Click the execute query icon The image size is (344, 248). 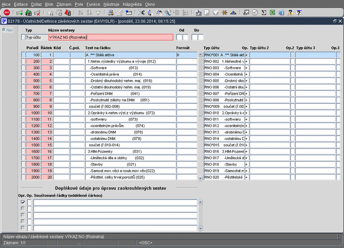click(x=59, y=13)
